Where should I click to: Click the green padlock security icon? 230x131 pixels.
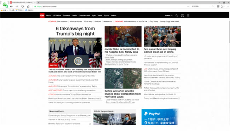(35, 6)
